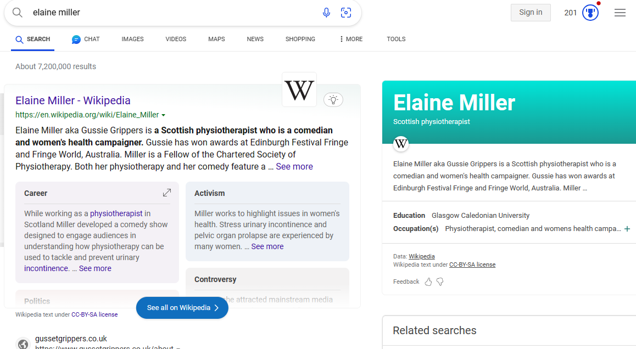The height and width of the screenshot is (349, 636).
Task: Switch to the MAPS tab
Action: point(216,39)
